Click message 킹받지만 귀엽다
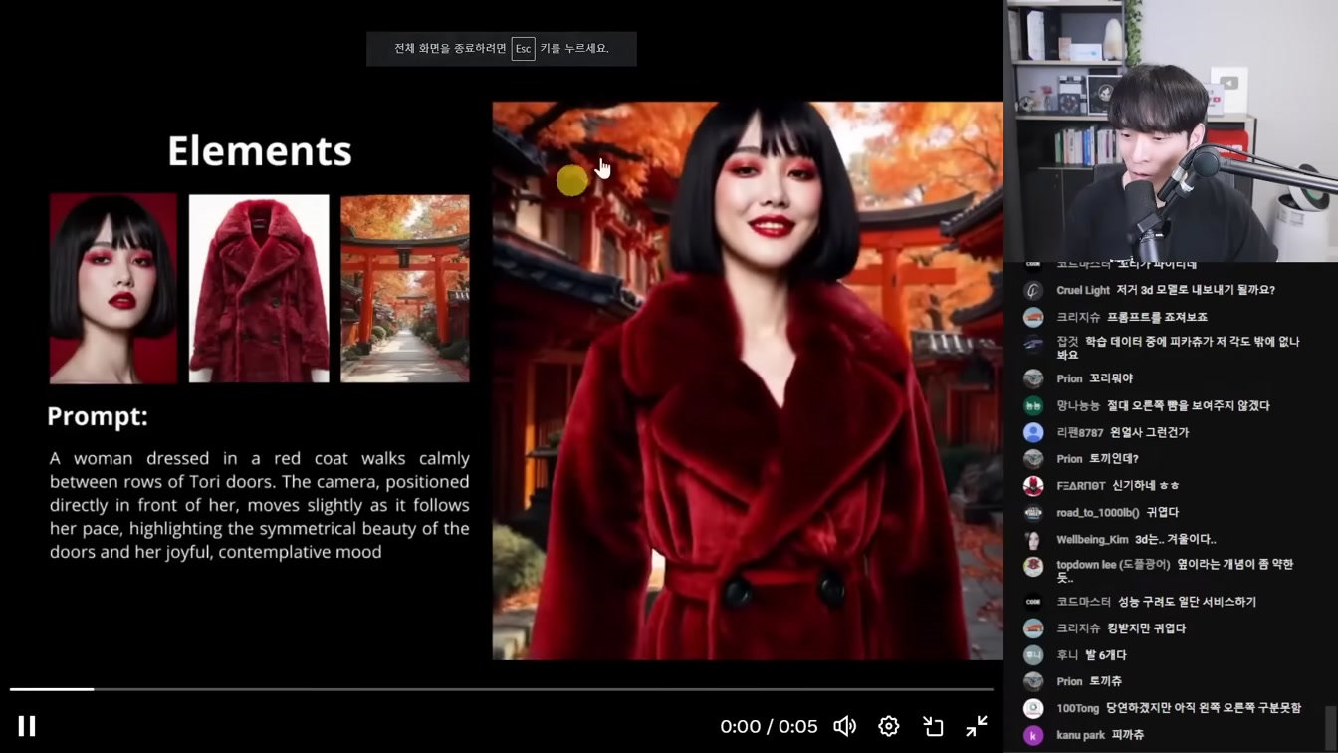The width and height of the screenshot is (1338, 753). (x=1147, y=628)
